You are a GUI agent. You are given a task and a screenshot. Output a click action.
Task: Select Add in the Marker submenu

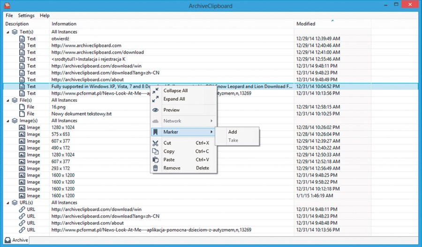tap(233, 132)
